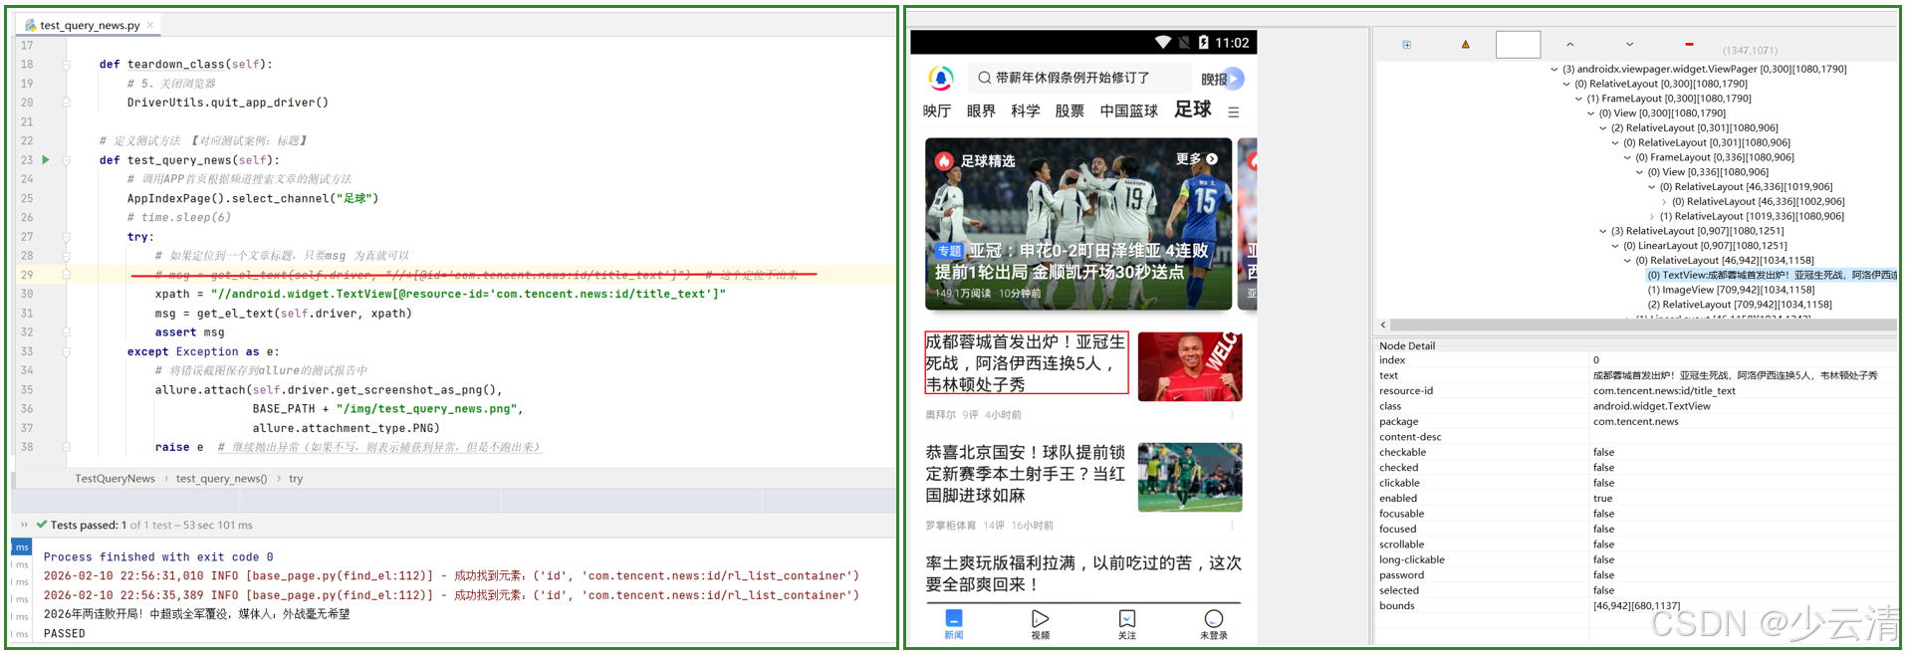Image resolution: width=1905 pixels, height=655 pixels.
Task: Click resource-id value com.tencent.news:id/title_text
Action: tap(1664, 391)
